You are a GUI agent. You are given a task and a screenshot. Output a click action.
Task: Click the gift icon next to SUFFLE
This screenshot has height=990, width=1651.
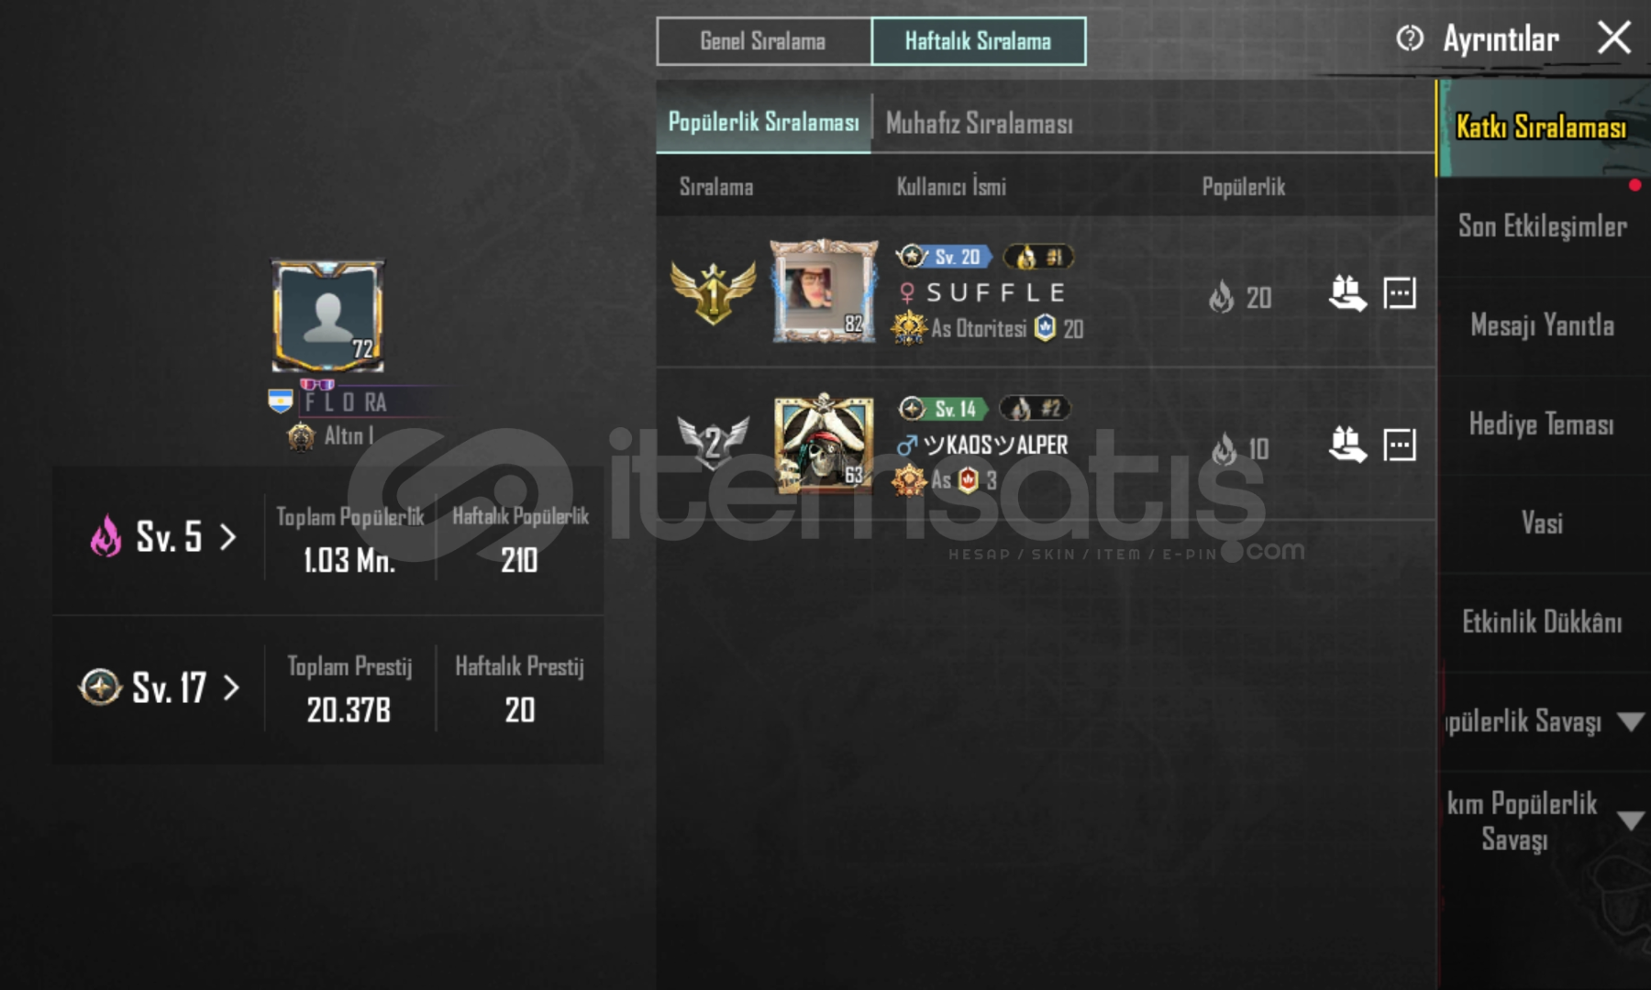pos(1347,293)
